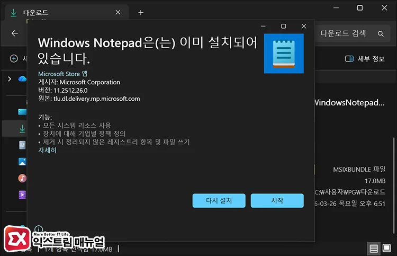Click the 게시자: Microsoft Corporation text
The image size is (397, 256).
pos(79,82)
